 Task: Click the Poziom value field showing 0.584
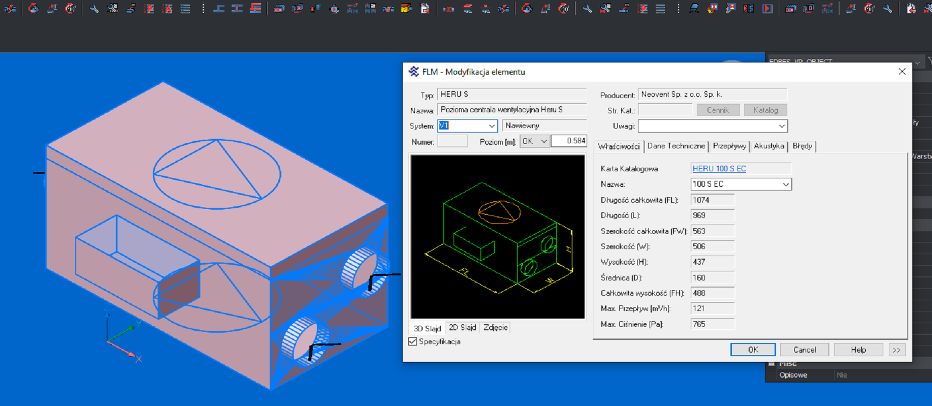point(569,141)
